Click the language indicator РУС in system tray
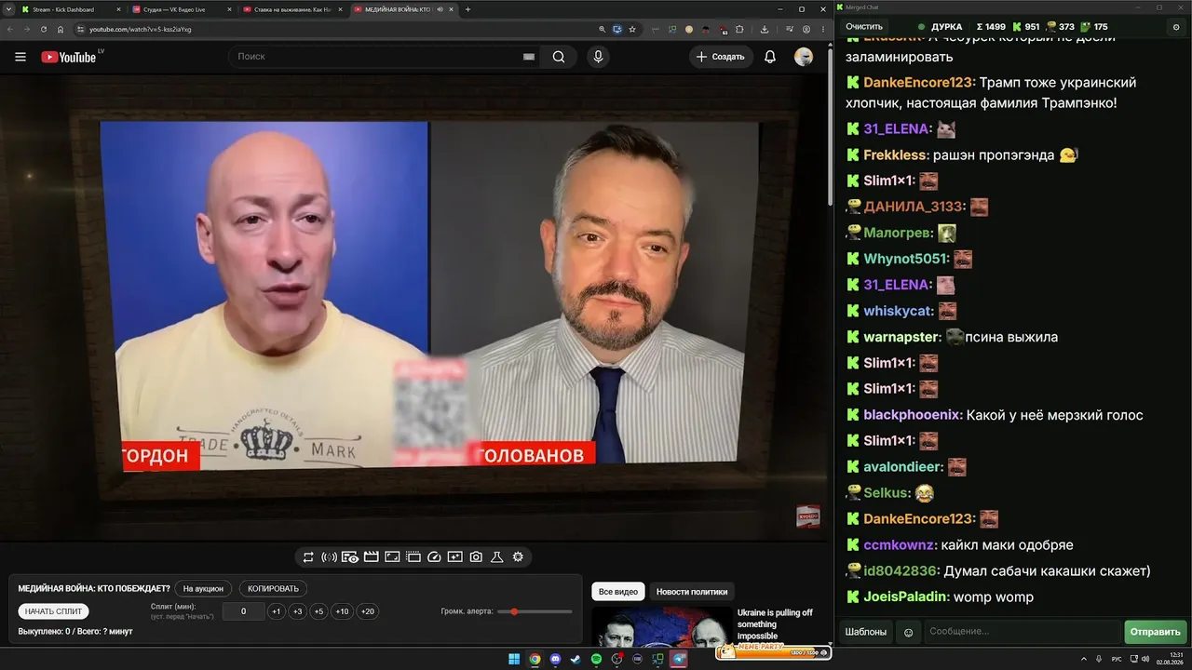This screenshot has height=670, width=1192. 1118,660
